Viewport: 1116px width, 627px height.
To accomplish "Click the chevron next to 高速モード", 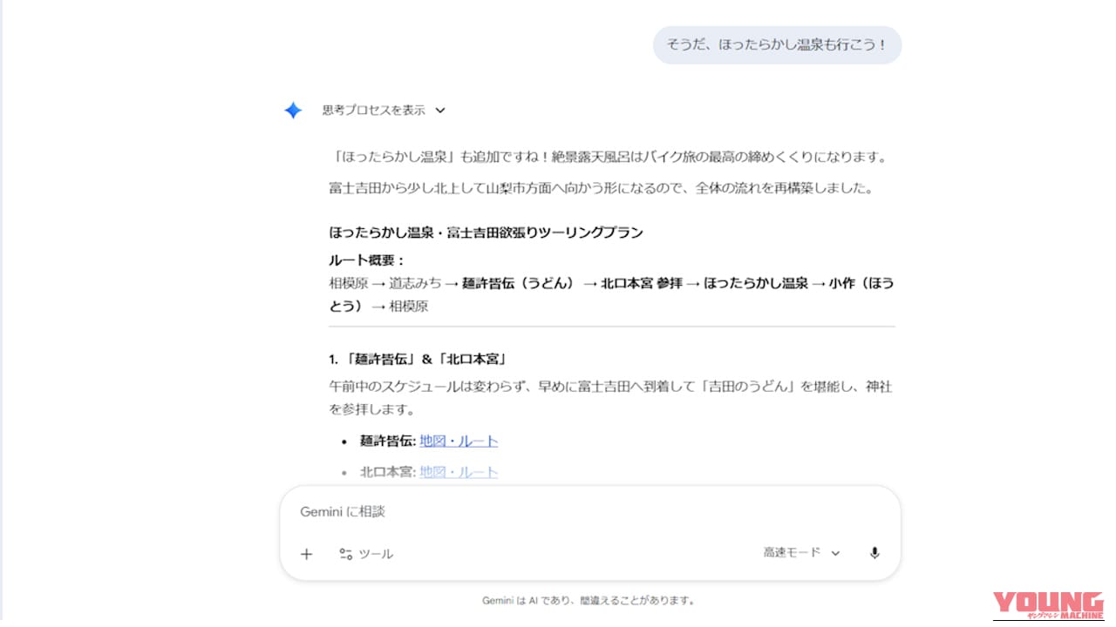I will [835, 552].
